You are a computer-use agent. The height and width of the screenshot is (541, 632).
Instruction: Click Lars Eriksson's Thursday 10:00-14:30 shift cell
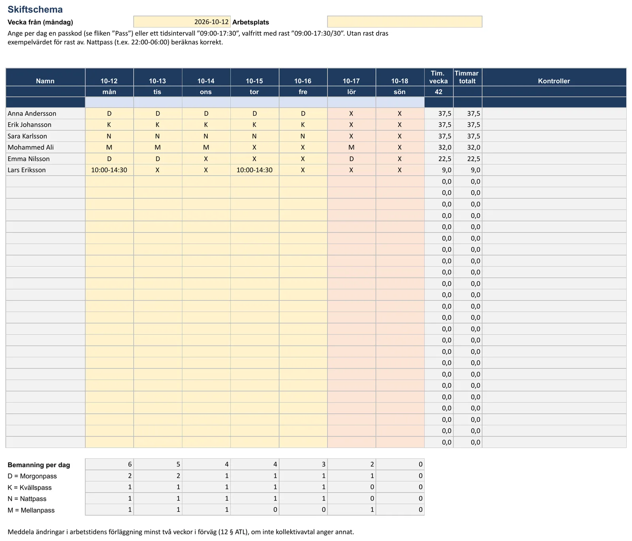255,170
